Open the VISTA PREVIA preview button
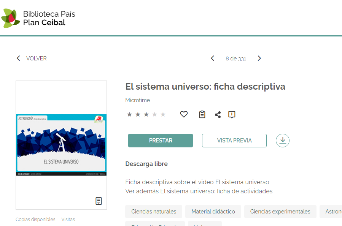The image size is (342, 226). coord(234,141)
